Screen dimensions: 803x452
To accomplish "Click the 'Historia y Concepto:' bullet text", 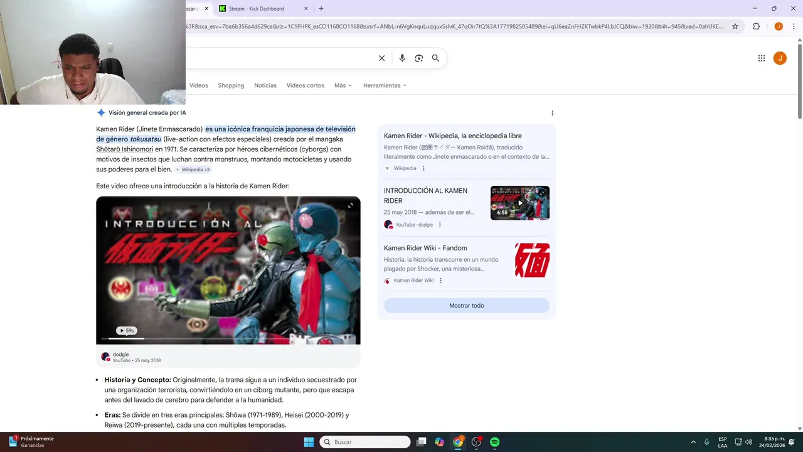I will pyautogui.click(x=137, y=380).
